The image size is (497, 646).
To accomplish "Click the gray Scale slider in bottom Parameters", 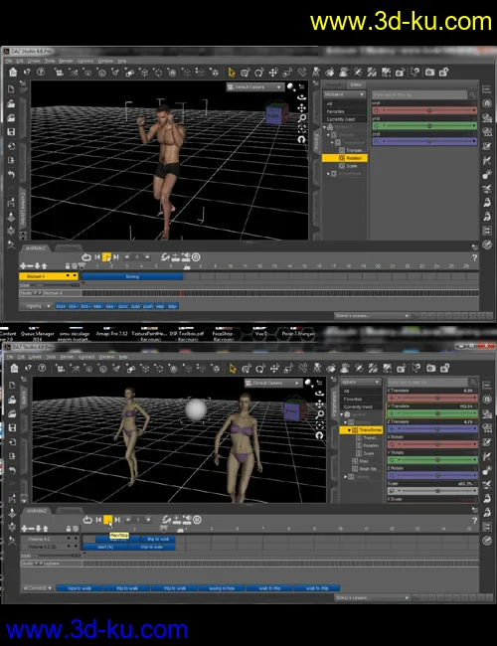I will click(432, 491).
